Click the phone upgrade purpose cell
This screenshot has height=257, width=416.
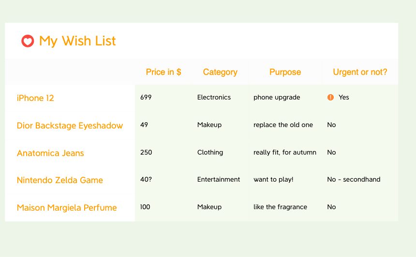coord(277,97)
